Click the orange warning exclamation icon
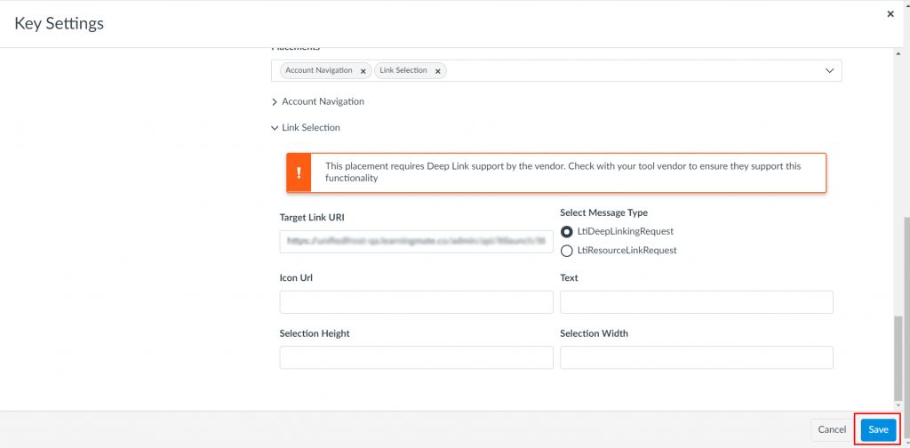The height and width of the screenshot is (448, 910). click(x=299, y=172)
